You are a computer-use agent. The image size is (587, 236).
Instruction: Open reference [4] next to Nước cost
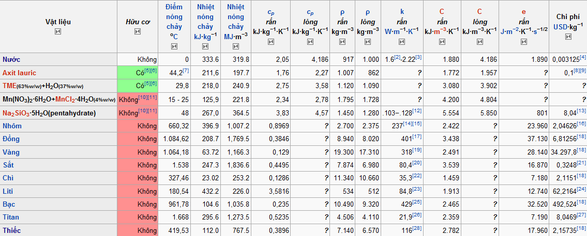coord(583,57)
